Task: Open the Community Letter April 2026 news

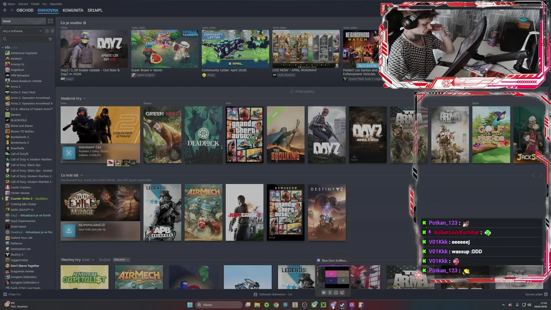Action: (x=235, y=49)
